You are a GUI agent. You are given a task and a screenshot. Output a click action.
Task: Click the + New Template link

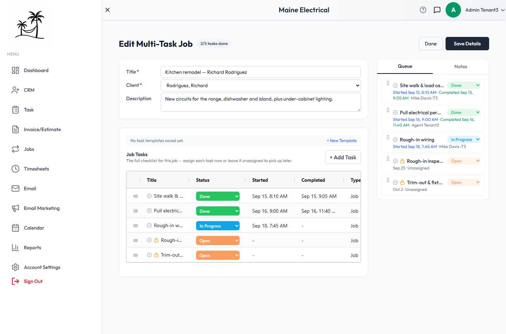pyautogui.click(x=342, y=141)
